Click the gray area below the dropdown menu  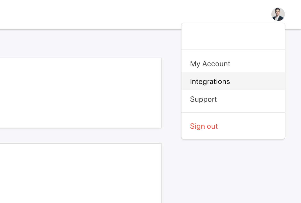click(233, 171)
